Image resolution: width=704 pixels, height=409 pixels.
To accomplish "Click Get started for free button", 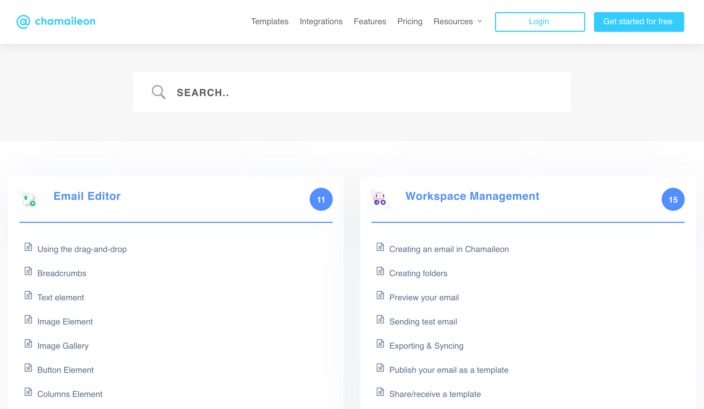I will tap(639, 22).
